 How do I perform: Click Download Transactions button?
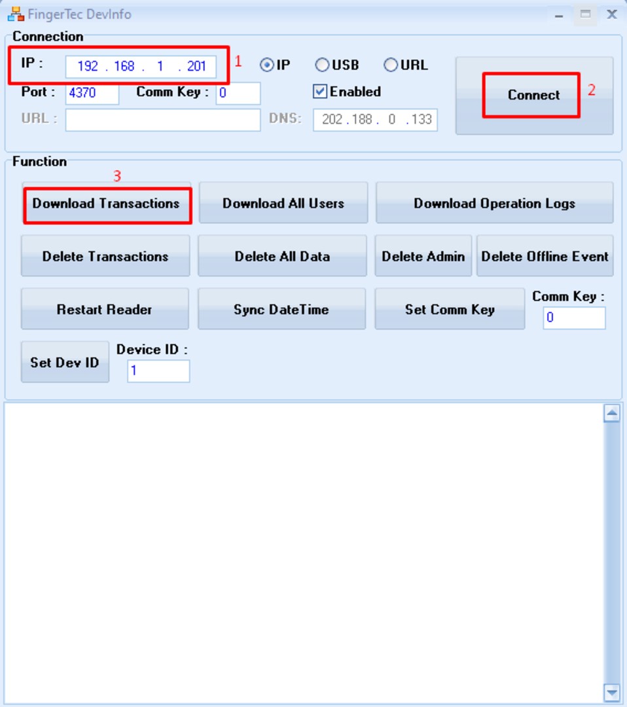click(107, 204)
